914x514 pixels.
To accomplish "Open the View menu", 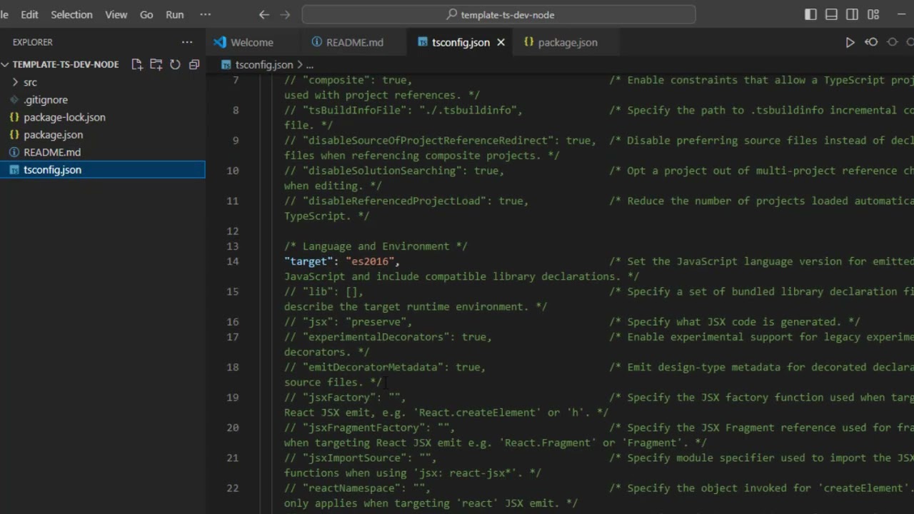I will (116, 14).
